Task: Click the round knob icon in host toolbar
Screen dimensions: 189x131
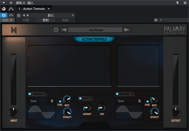Action: (x=4, y=9)
